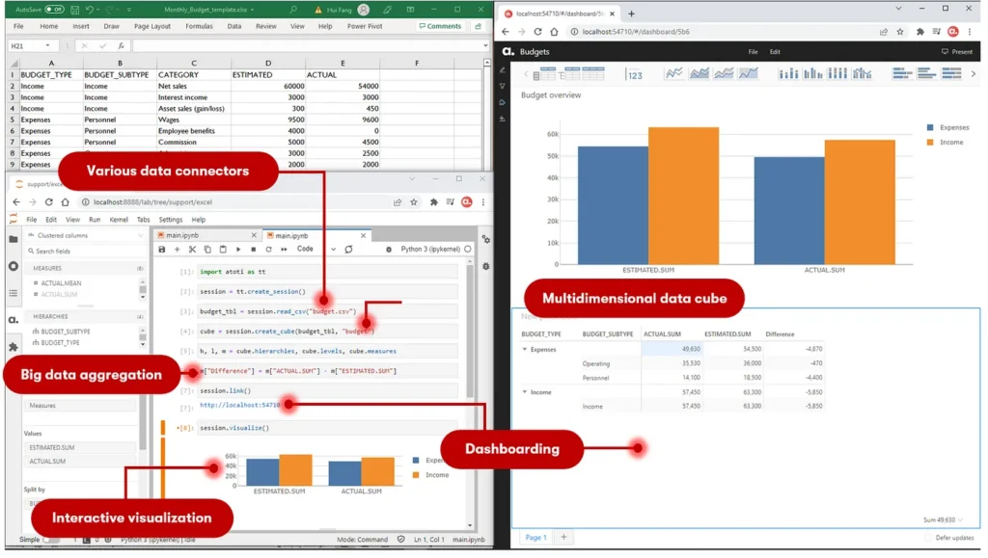Select the line chart widget icon
The width and height of the screenshot is (988, 558).
click(x=673, y=73)
